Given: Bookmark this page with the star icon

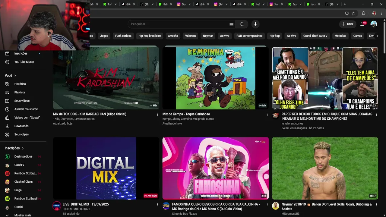Looking at the screenshot, I should [353, 13].
